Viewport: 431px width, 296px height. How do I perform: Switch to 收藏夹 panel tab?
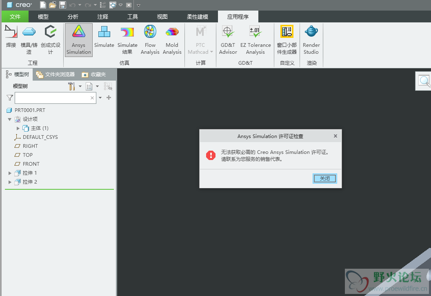[94, 75]
